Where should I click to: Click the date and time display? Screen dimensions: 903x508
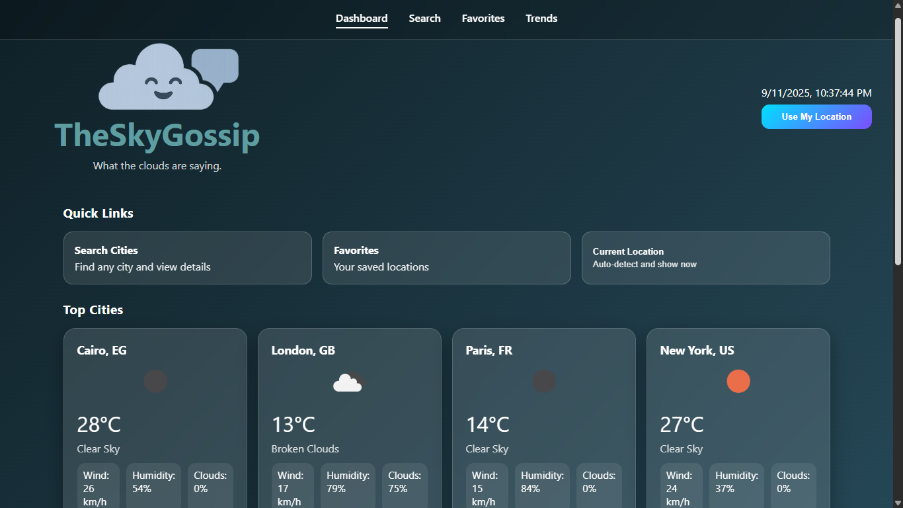point(816,93)
